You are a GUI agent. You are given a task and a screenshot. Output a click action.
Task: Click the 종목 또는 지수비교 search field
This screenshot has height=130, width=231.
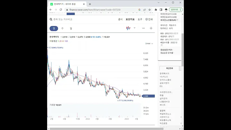tap(63, 19)
